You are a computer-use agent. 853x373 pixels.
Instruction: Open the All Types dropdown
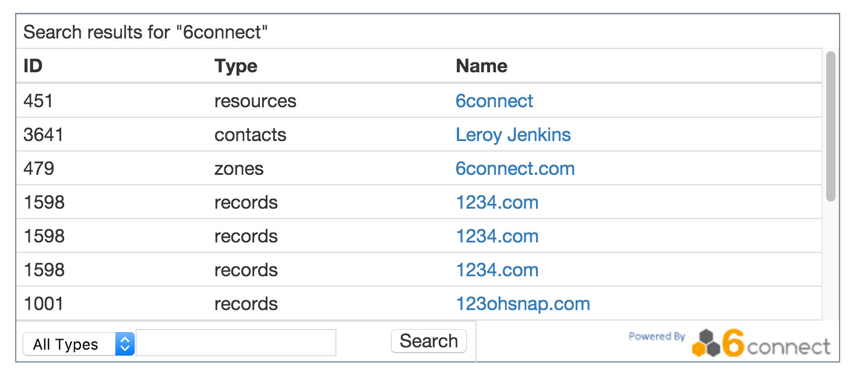pyautogui.click(x=79, y=344)
